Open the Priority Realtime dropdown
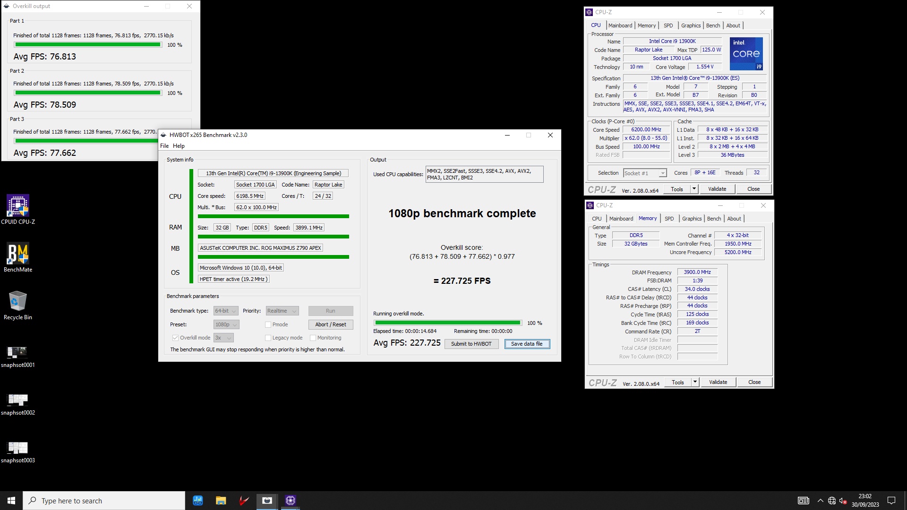Viewport: 907px width, 510px height. click(282, 311)
